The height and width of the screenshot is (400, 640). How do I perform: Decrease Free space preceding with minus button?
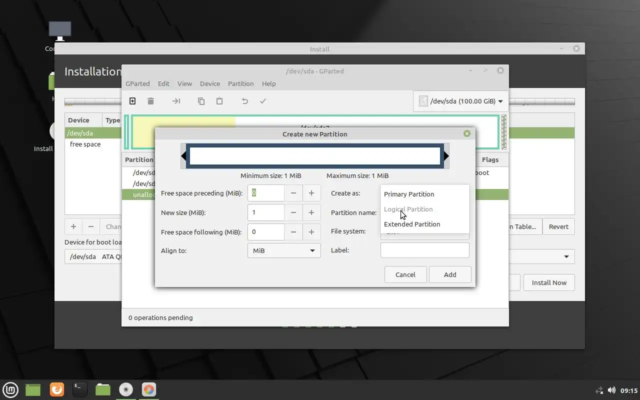point(293,193)
